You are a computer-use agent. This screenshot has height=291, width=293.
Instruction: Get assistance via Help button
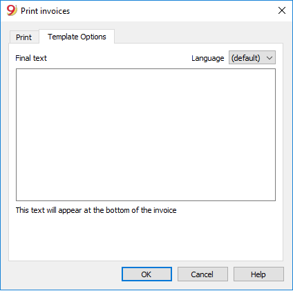tap(258, 274)
